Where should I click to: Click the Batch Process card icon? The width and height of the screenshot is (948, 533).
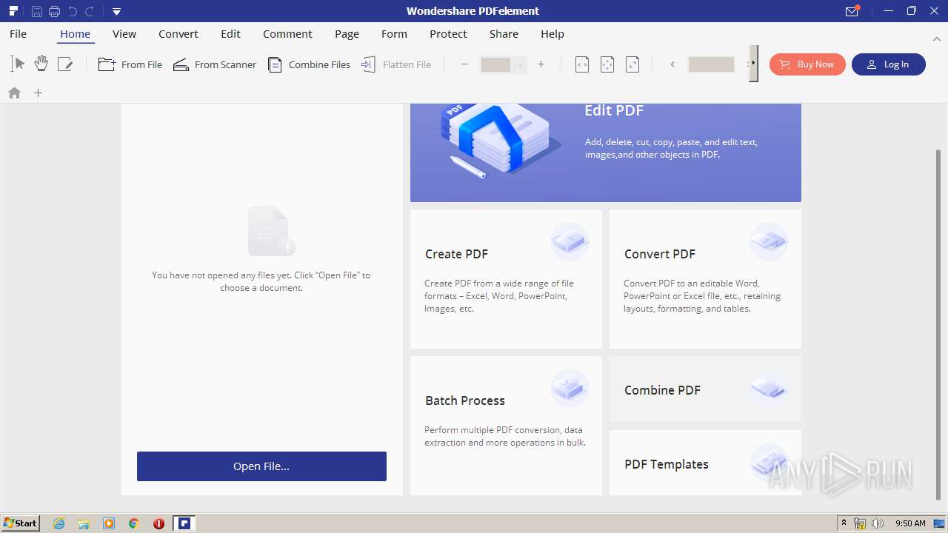pos(570,388)
